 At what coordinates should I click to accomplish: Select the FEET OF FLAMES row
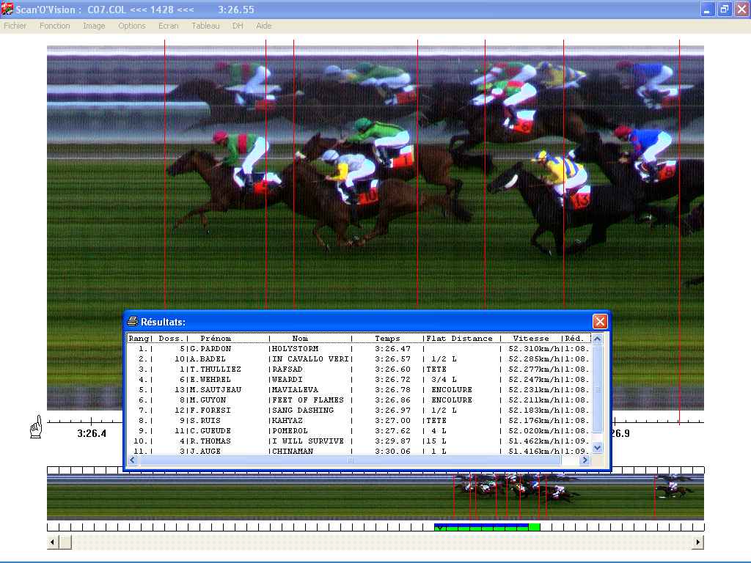click(x=358, y=400)
